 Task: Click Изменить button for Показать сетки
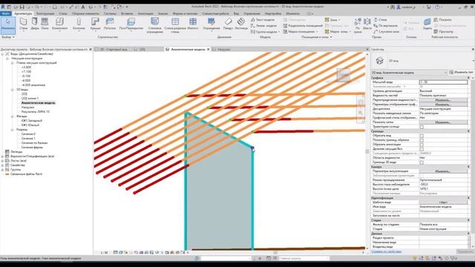pos(443,122)
